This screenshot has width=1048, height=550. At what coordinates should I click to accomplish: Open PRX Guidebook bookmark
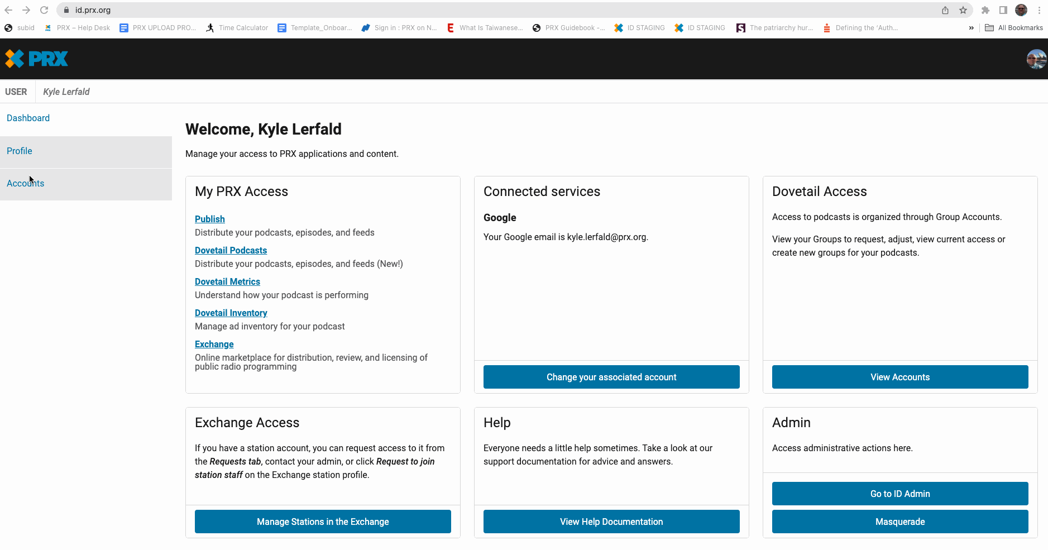(568, 28)
